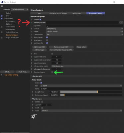
Task: Collapse the Render AOVs section
Action: (32, 76)
